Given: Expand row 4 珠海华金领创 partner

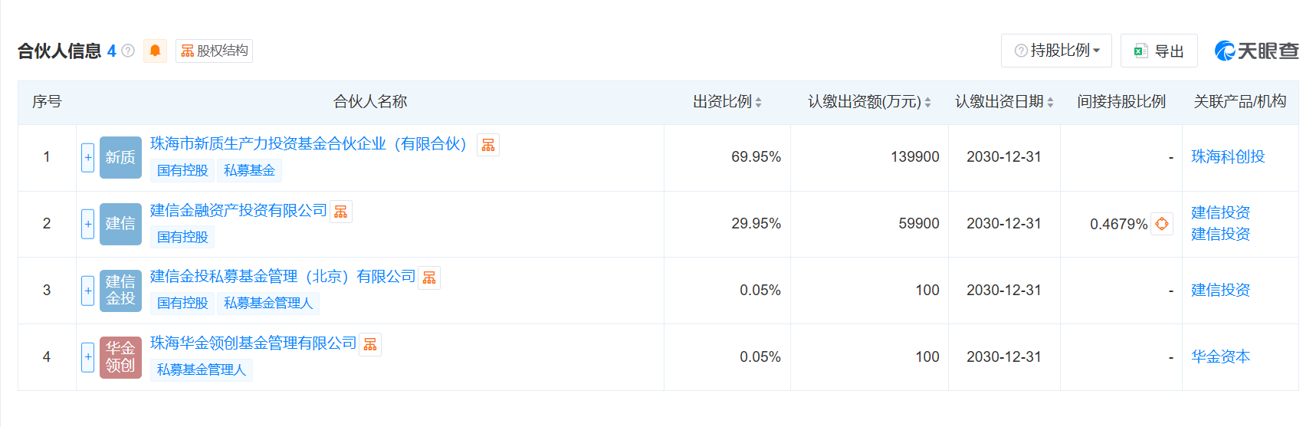Looking at the screenshot, I should pyautogui.click(x=88, y=357).
